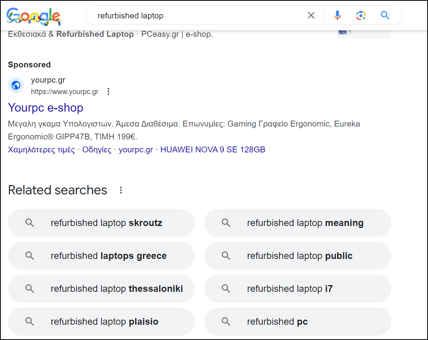Screen dimensions: 428x340
Task: Click the Sponsored label
Action: pos(29,65)
